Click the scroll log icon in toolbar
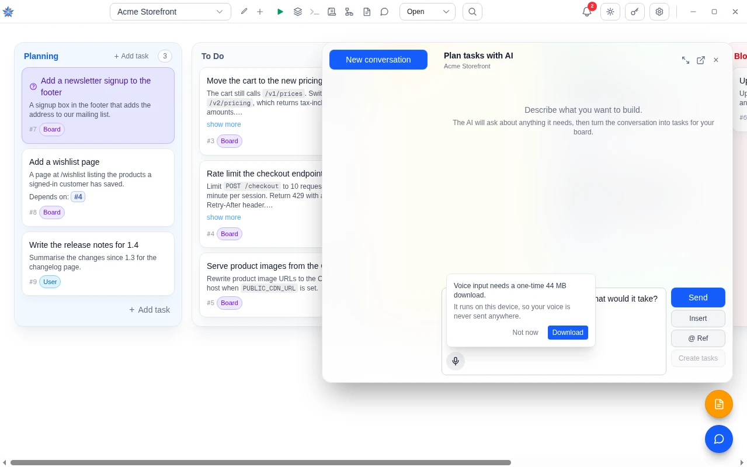 (x=332, y=12)
